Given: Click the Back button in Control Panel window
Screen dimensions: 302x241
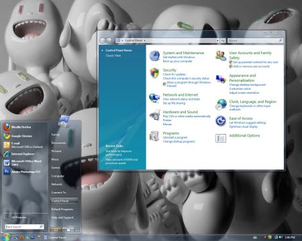Looking at the screenshot, I should point(103,40).
